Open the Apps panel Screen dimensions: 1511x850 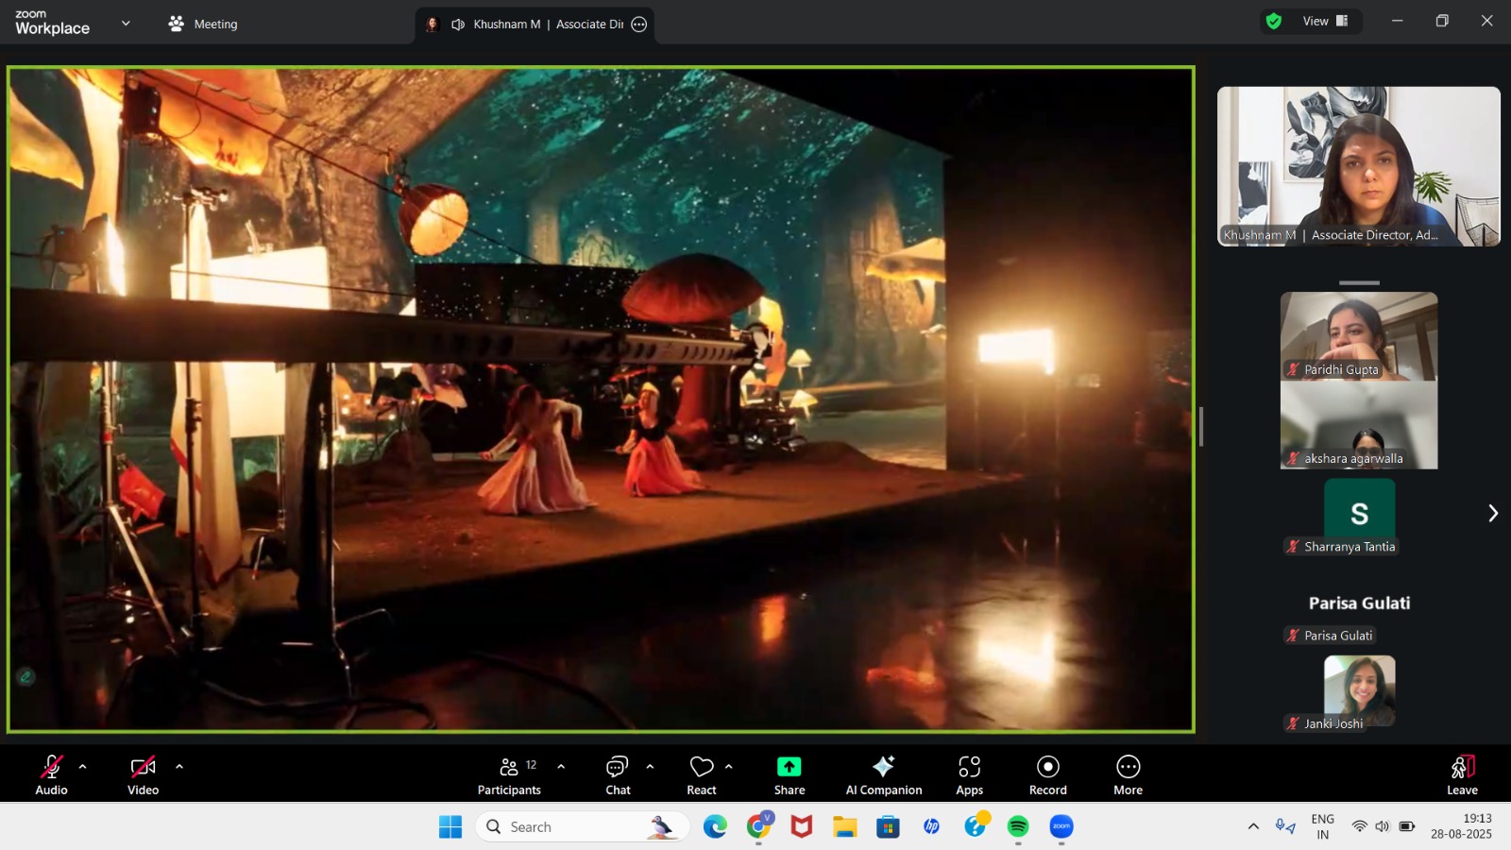pos(969,774)
